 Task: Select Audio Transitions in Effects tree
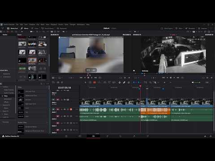pyautogui.click(x=9, y=93)
